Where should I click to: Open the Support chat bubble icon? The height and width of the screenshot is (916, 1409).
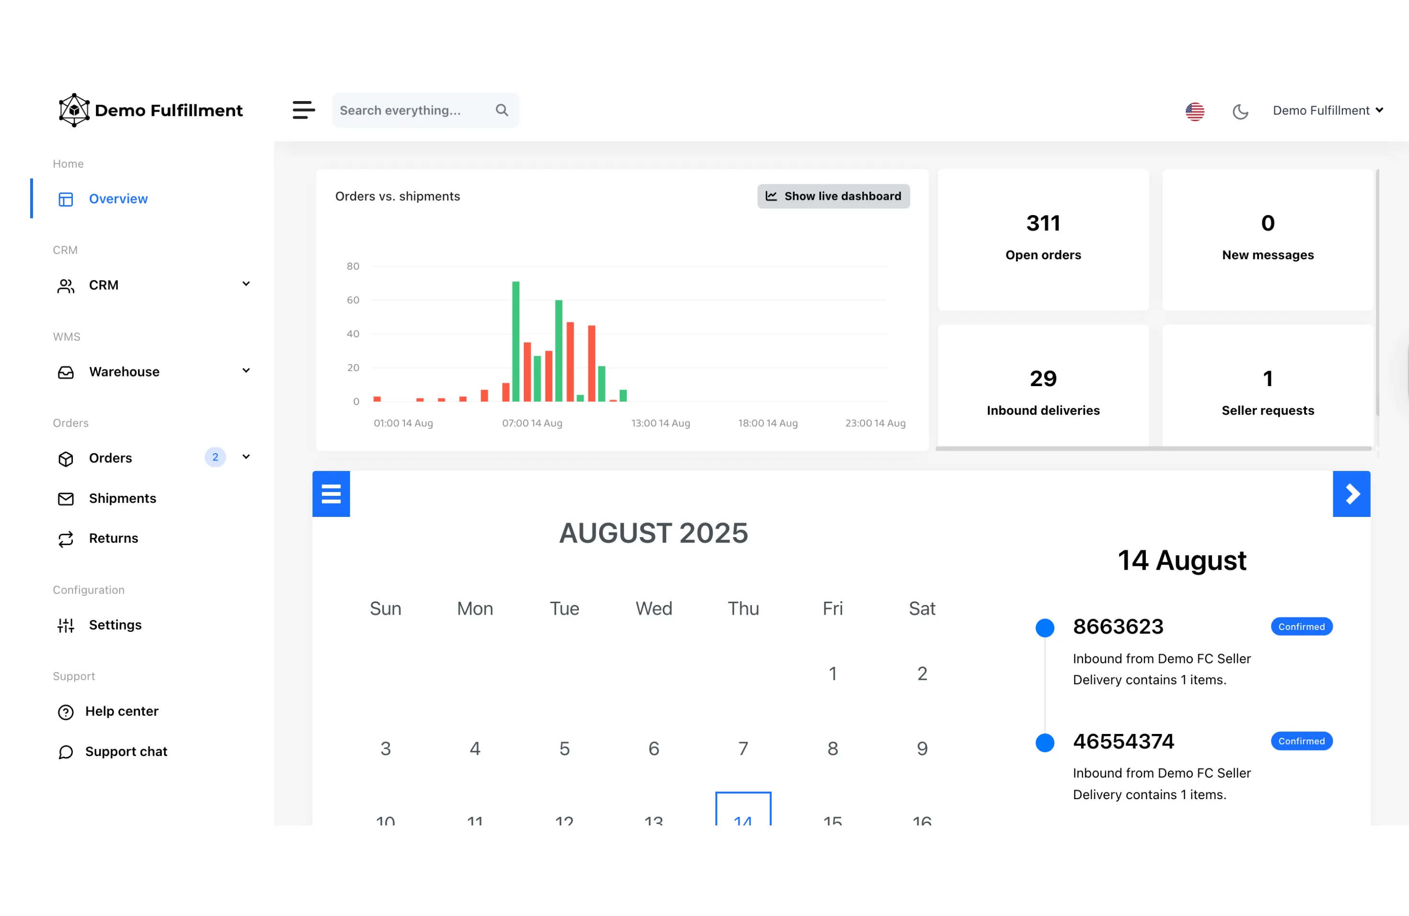point(66,752)
